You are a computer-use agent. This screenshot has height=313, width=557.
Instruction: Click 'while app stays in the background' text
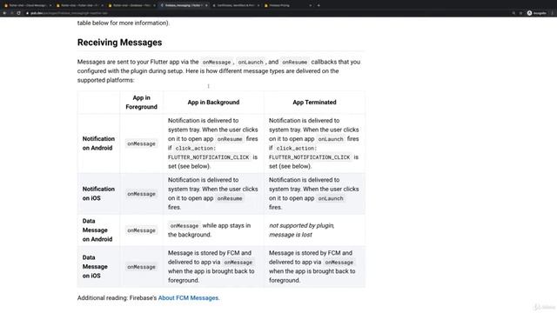(x=209, y=230)
